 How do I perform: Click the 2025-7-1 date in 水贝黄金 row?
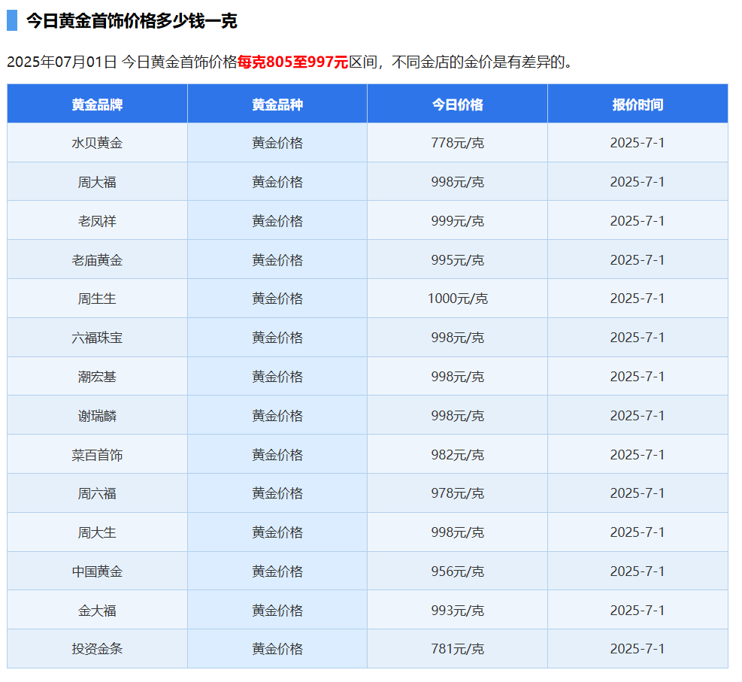(638, 143)
